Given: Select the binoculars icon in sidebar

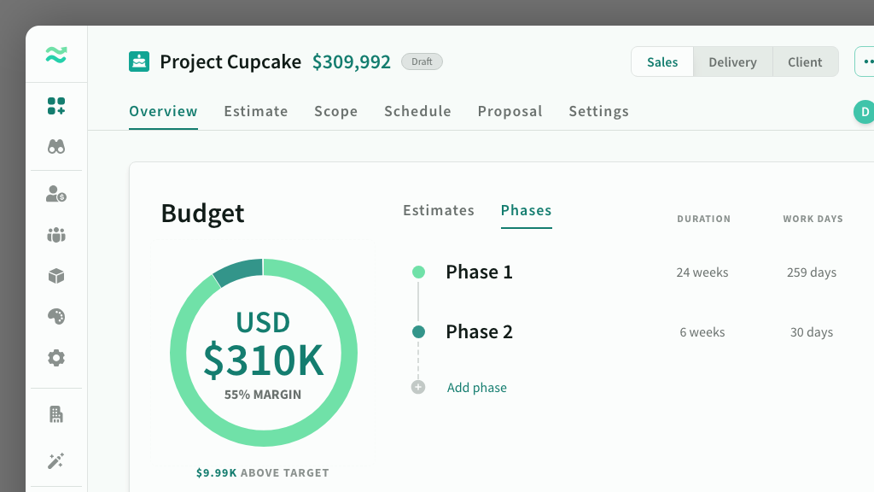Looking at the screenshot, I should (56, 147).
